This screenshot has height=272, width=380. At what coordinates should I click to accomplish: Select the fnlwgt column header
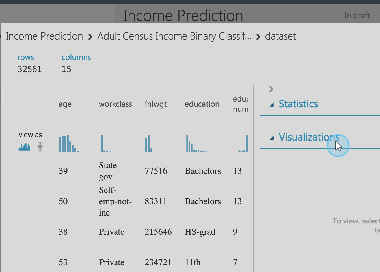tap(156, 104)
